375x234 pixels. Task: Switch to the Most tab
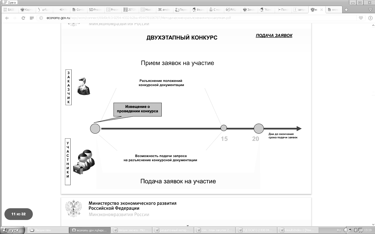coord(147,10)
